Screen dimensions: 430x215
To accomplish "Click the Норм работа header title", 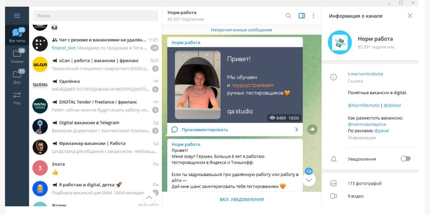I will click(182, 13).
